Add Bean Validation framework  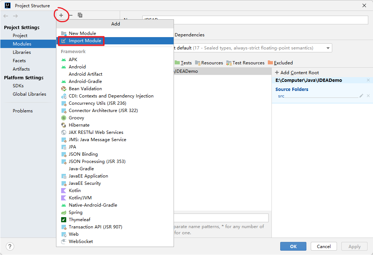[x=115, y=89]
